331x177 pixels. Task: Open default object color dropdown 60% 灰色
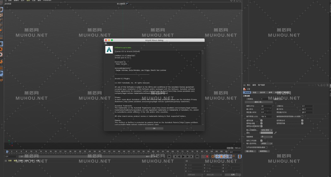[267, 130]
